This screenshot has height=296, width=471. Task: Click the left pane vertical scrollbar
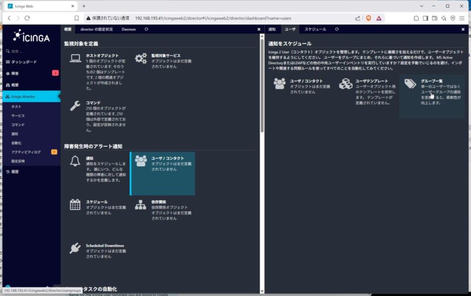point(262,85)
